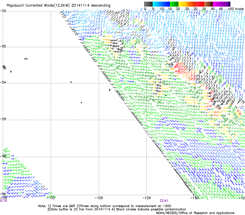Click legend tick label 25
The height and width of the screenshot is (215, 245).
[x=187, y=9]
